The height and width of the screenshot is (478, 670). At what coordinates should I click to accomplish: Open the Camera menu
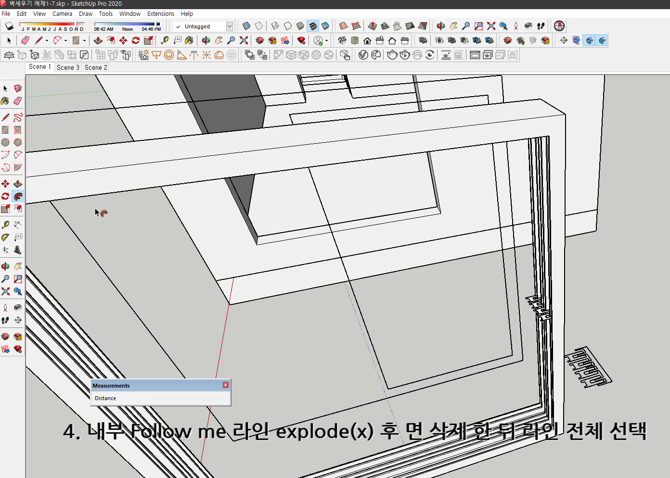62,13
